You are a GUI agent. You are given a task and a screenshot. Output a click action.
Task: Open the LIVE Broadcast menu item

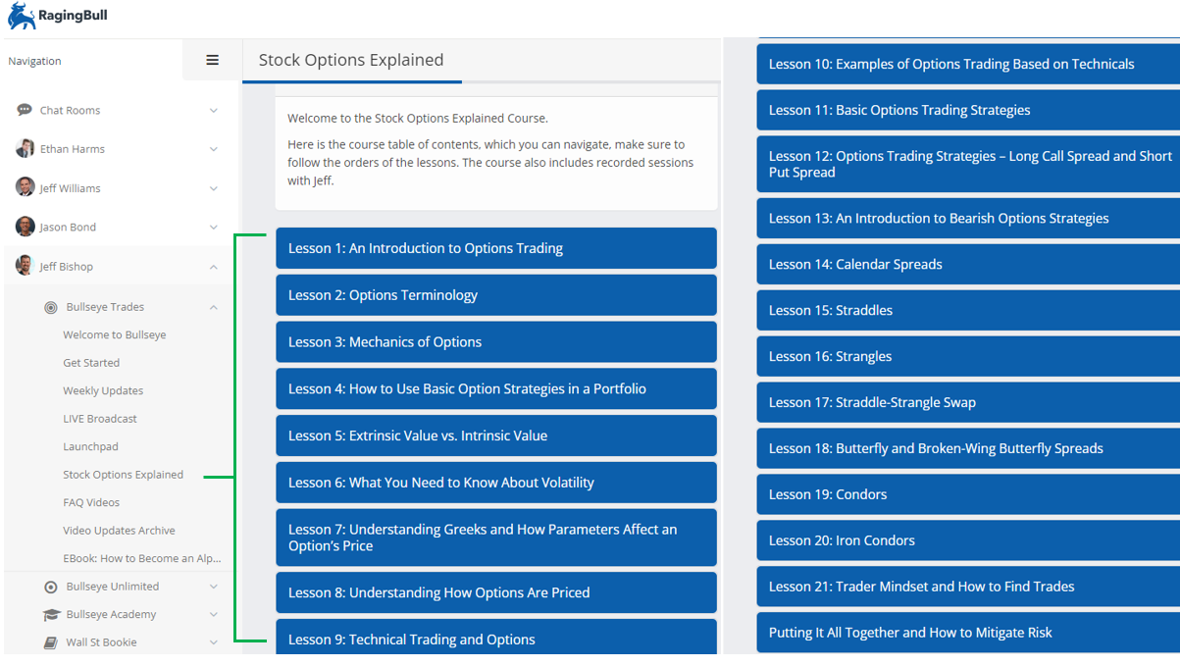pyautogui.click(x=100, y=419)
